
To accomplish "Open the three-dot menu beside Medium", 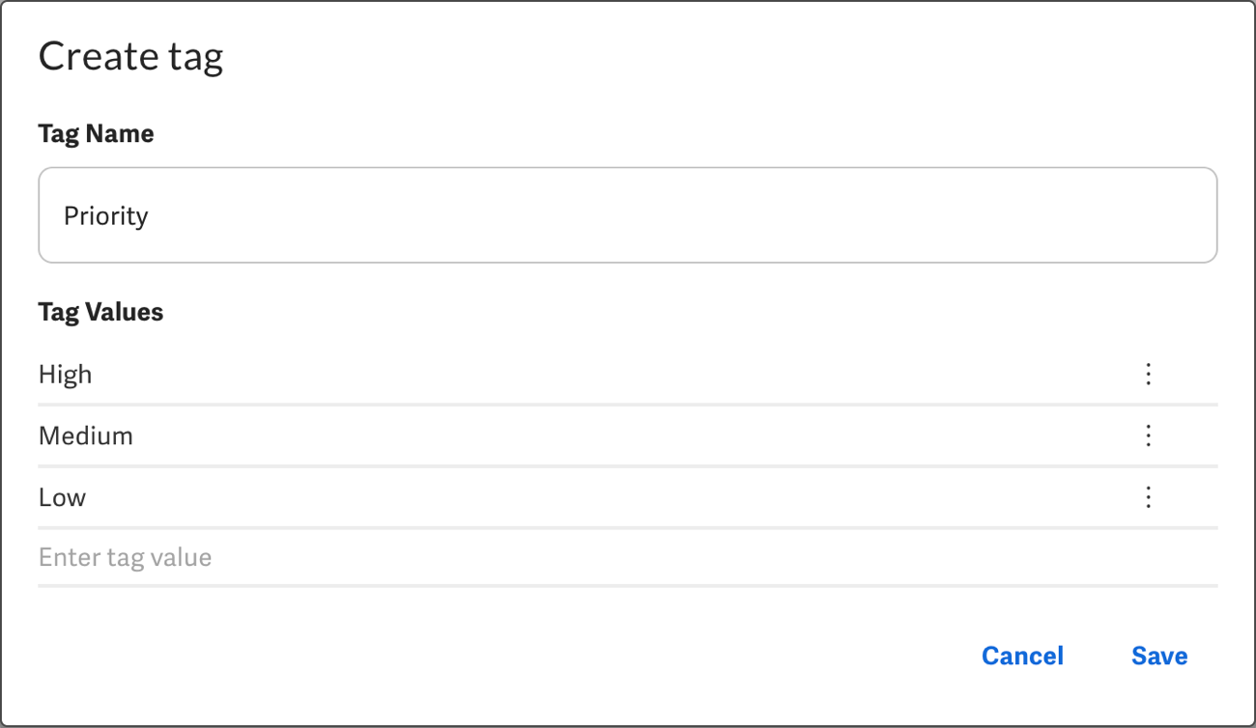I will pyautogui.click(x=1148, y=435).
